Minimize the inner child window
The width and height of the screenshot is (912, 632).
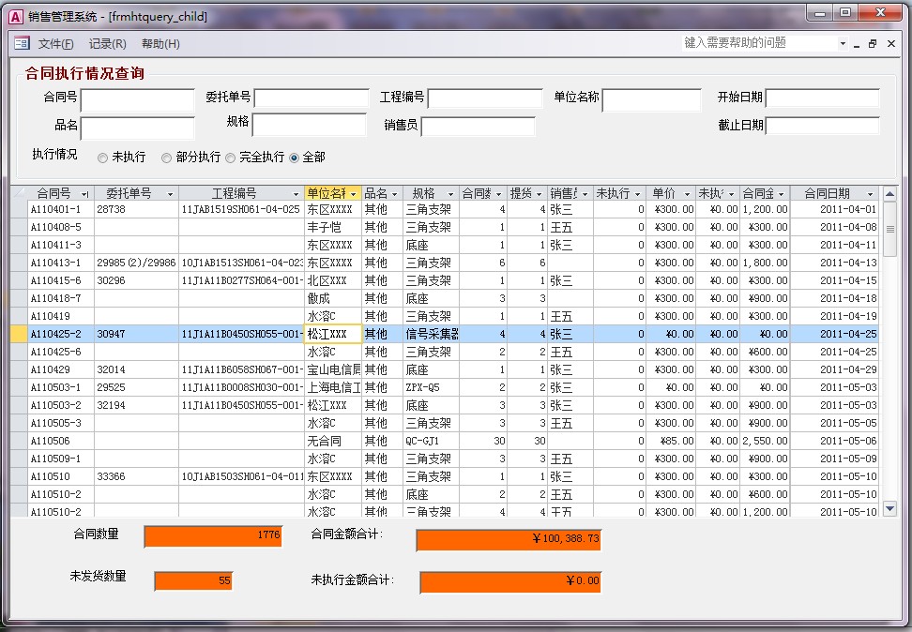click(x=856, y=44)
